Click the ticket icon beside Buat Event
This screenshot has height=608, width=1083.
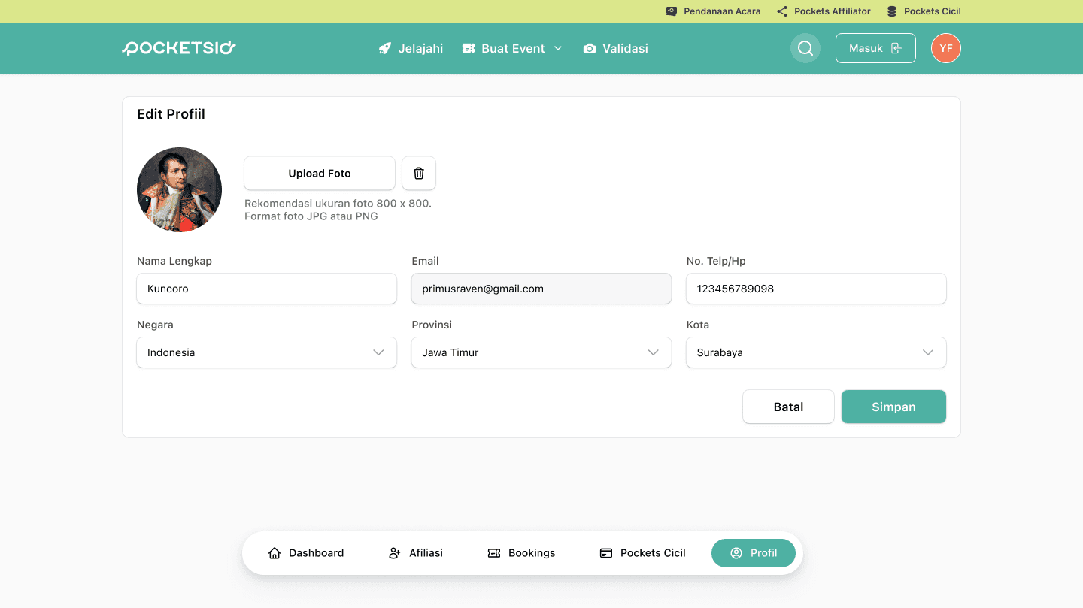(x=469, y=48)
